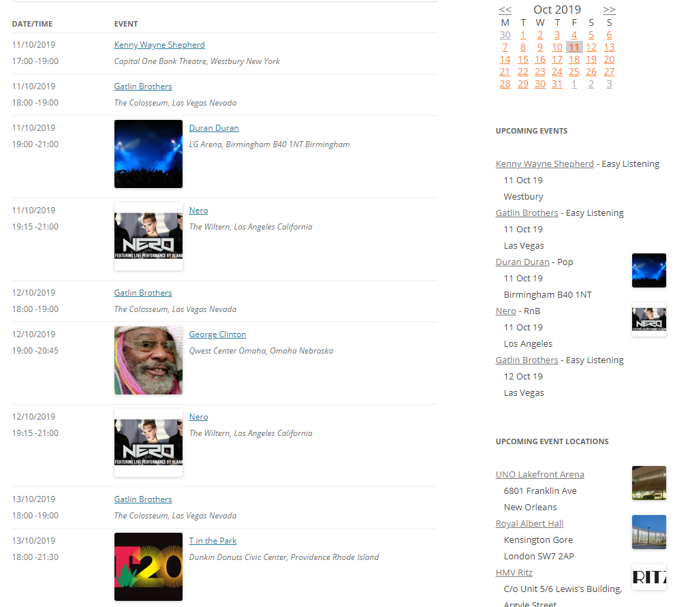Go to next month in calendar

[x=609, y=10]
